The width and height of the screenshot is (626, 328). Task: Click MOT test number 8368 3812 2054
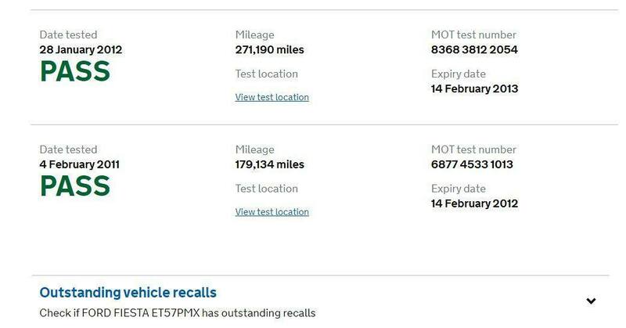click(x=474, y=50)
